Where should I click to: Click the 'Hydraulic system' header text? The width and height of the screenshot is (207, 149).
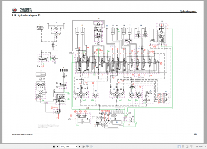188,11
